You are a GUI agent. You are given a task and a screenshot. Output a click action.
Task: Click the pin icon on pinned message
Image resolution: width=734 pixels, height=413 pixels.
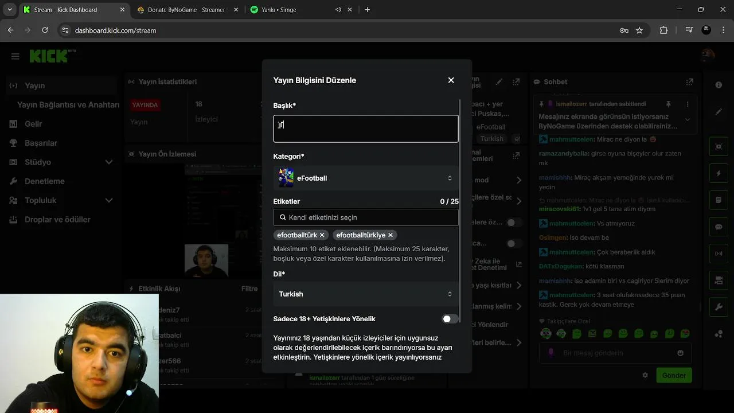click(x=668, y=104)
